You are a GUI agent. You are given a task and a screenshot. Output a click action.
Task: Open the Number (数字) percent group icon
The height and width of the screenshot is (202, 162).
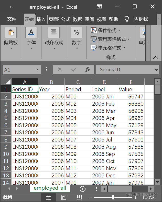pyautogui.click(x=77, y=32)
